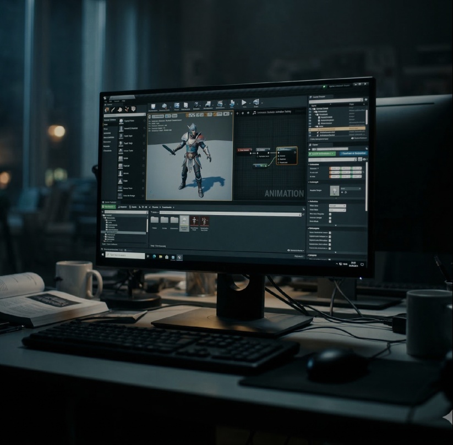Open the first combo box below the mesh section
The image size is (453, 445).
(x=337, y=206)
